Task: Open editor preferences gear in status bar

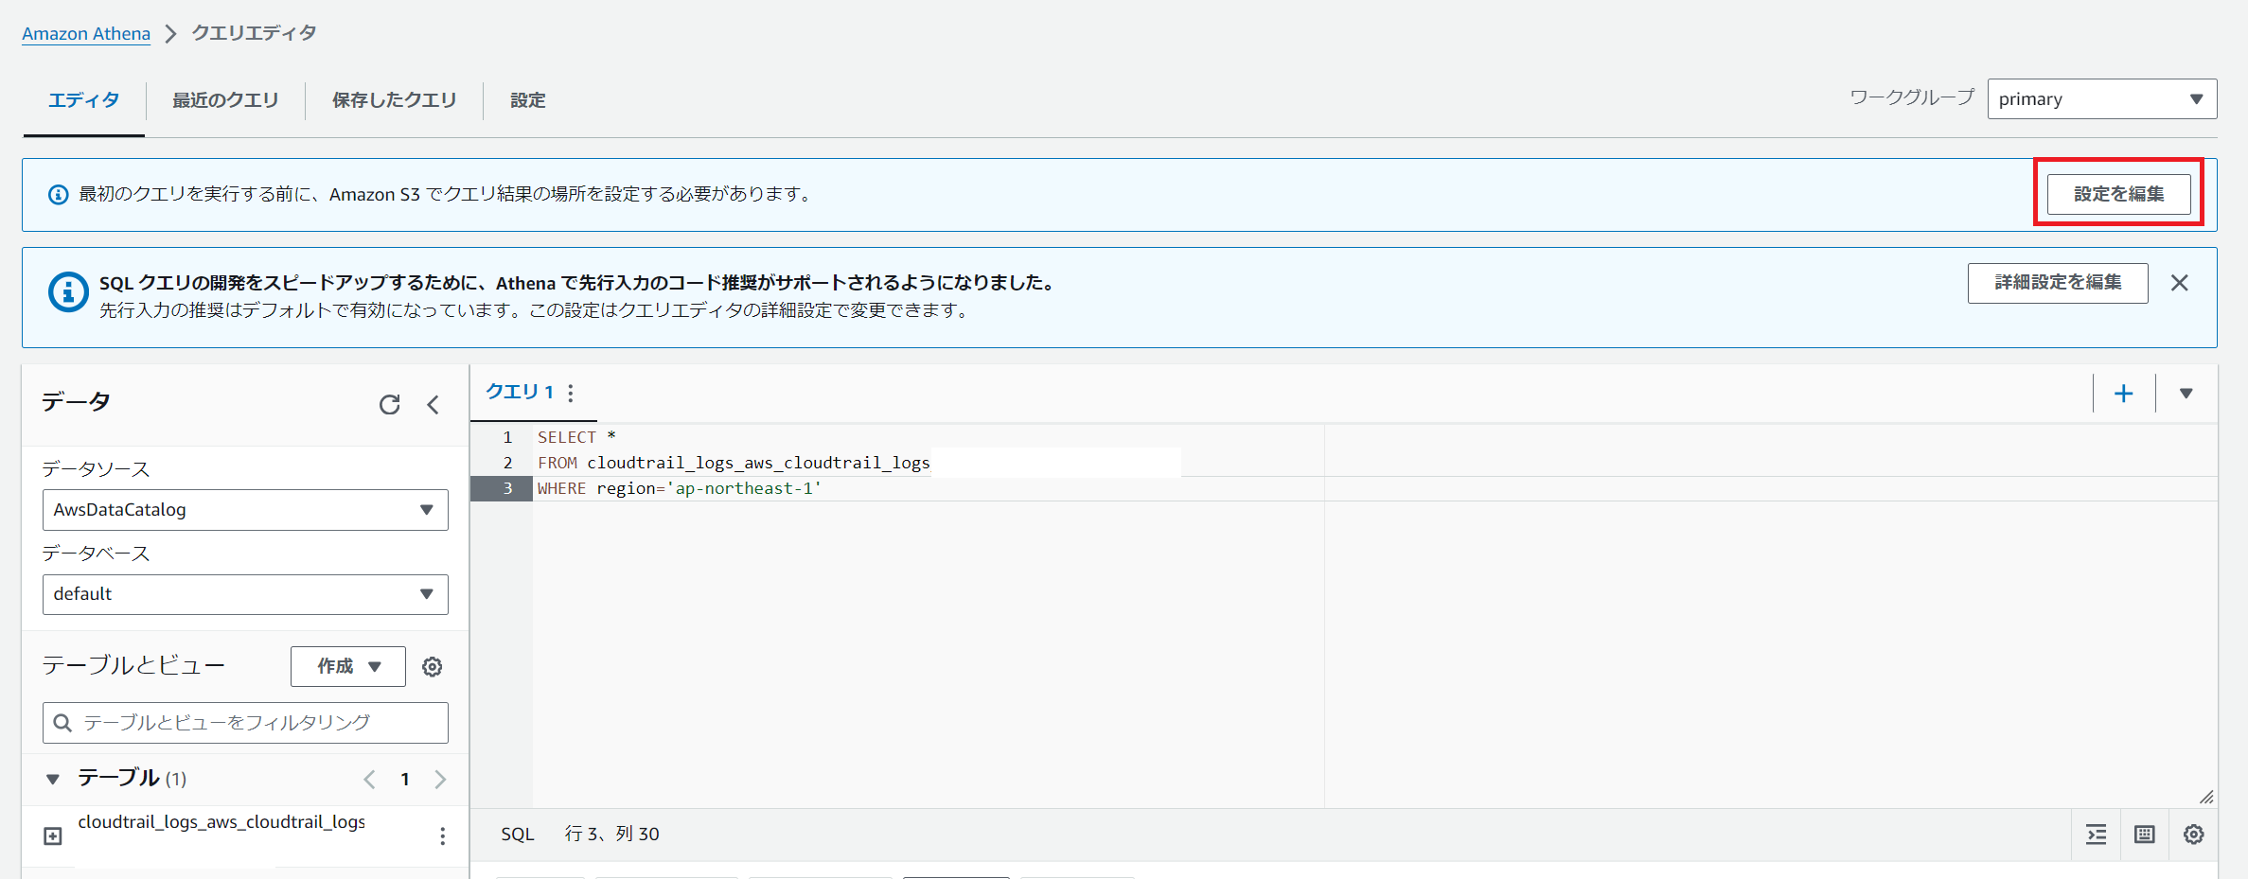Action: [2193, 835]
